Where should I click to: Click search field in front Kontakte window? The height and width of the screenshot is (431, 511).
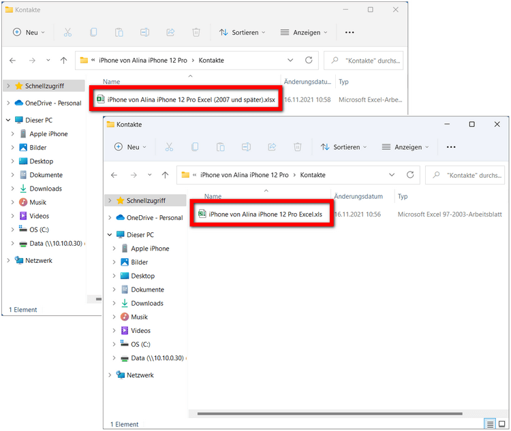465,175
